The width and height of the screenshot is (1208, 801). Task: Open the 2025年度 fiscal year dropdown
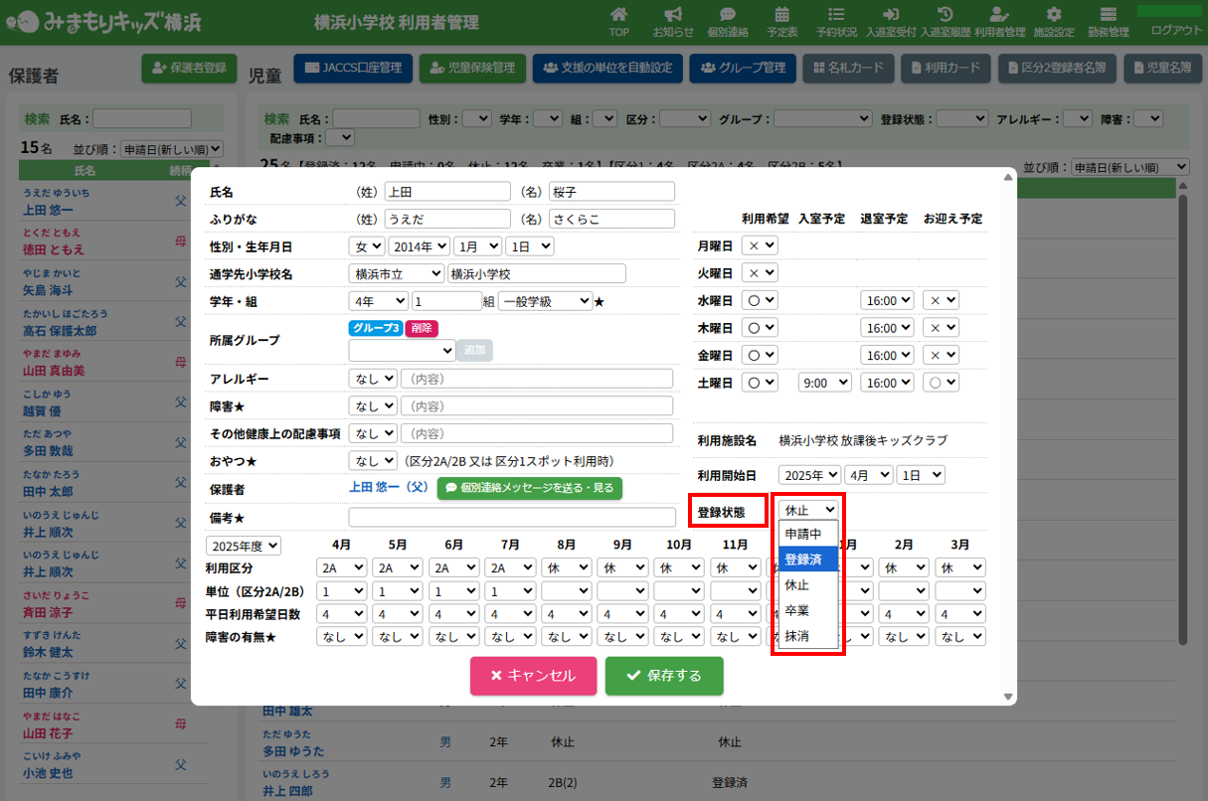click(x=244, y=546)
